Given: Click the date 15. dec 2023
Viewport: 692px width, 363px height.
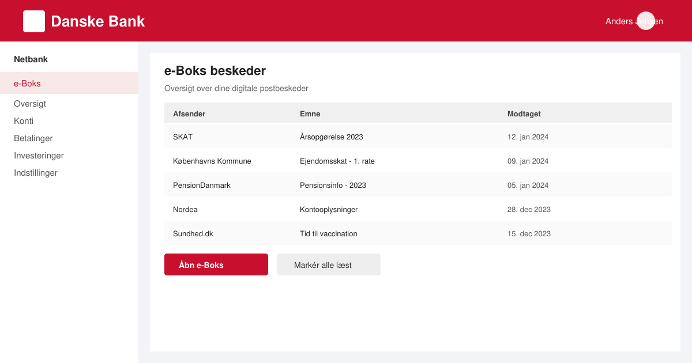Looking at the screenshot, I should [x=529, y=233].
